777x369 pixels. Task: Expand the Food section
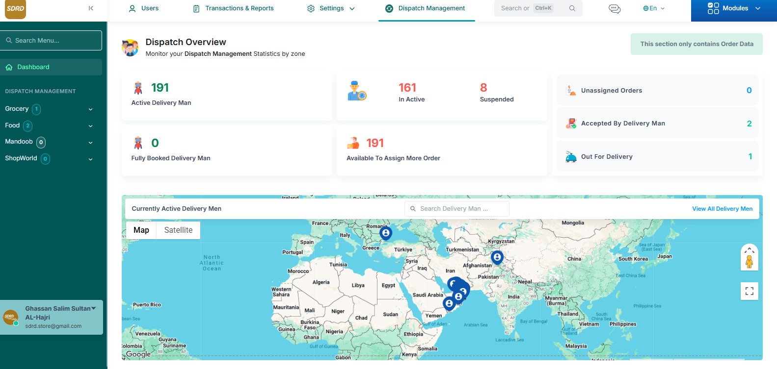click(90, 126)
